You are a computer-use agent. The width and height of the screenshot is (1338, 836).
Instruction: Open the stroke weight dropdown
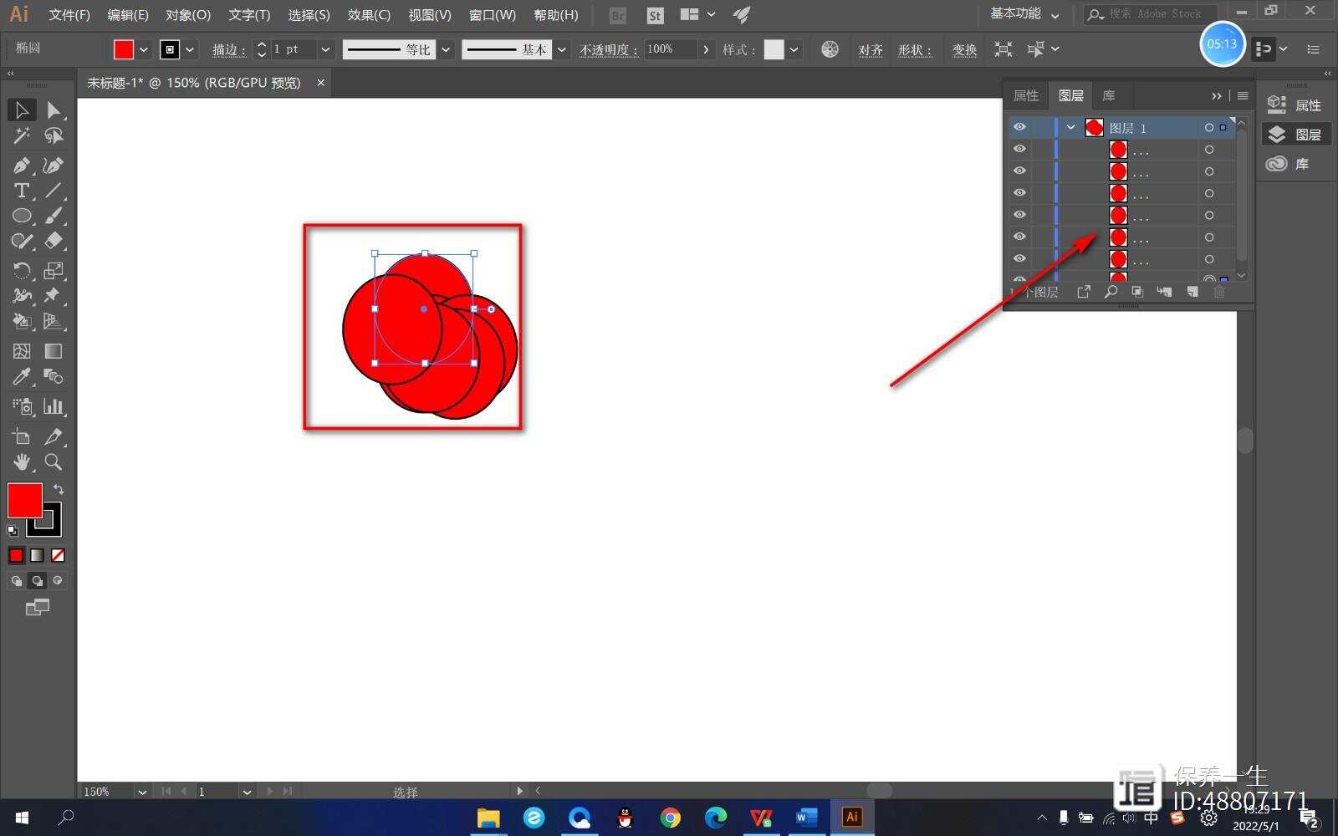pyautogui.click(x=325, y=49)
